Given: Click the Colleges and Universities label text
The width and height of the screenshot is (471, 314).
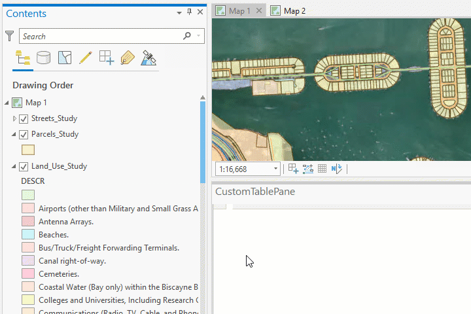Looking at the screenshot, I should coord(118,300).
